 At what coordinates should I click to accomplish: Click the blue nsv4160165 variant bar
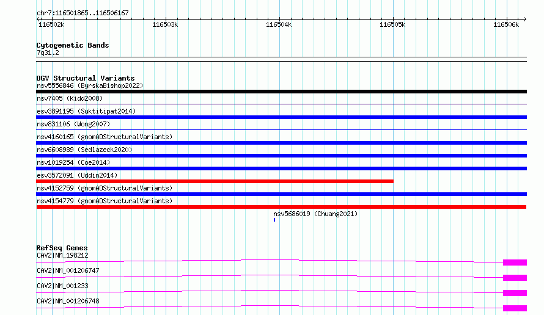281,143
